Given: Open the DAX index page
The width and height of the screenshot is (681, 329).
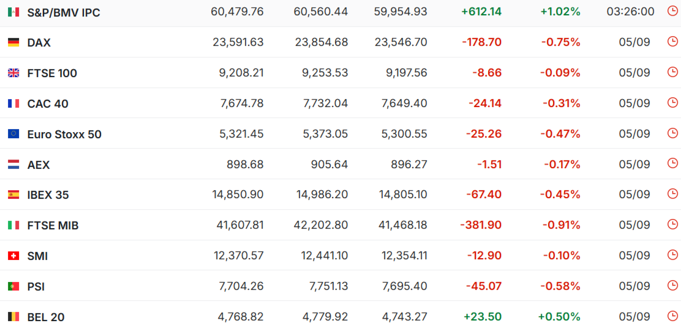Looking at the screenshot, I should [x=39, y=43].
